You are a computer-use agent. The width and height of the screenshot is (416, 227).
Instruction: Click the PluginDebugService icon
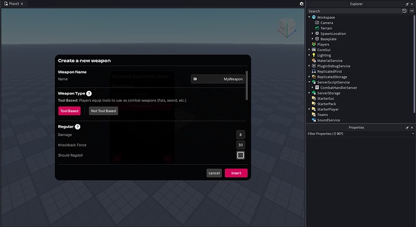314,66
